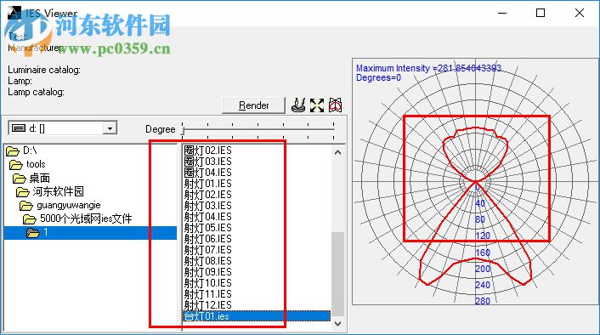600x335 pixels.
Task: Click the Maximum Intensity text in diagram
Action: tap(428, 68)
